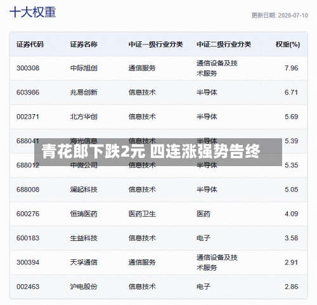Click 信息技术 in the 兆易创新 row
Screen dimensions: 317x305
pyautogui.click(x=142, y=93)
